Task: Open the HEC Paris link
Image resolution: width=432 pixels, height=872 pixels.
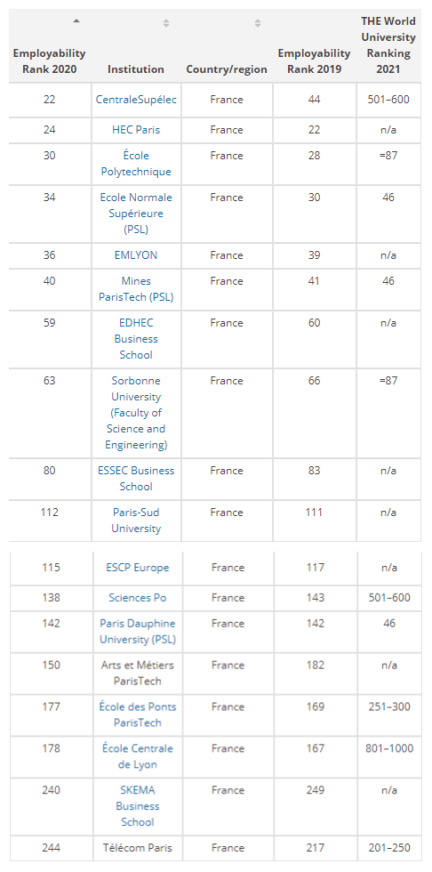Action: point(136,130)
